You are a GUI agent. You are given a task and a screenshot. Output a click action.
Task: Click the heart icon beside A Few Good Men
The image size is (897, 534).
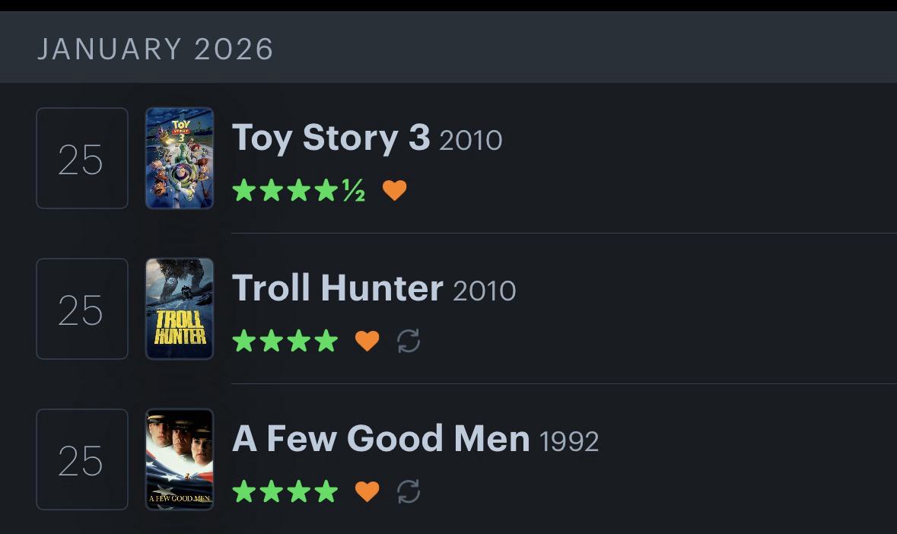(x=367, y=491)
